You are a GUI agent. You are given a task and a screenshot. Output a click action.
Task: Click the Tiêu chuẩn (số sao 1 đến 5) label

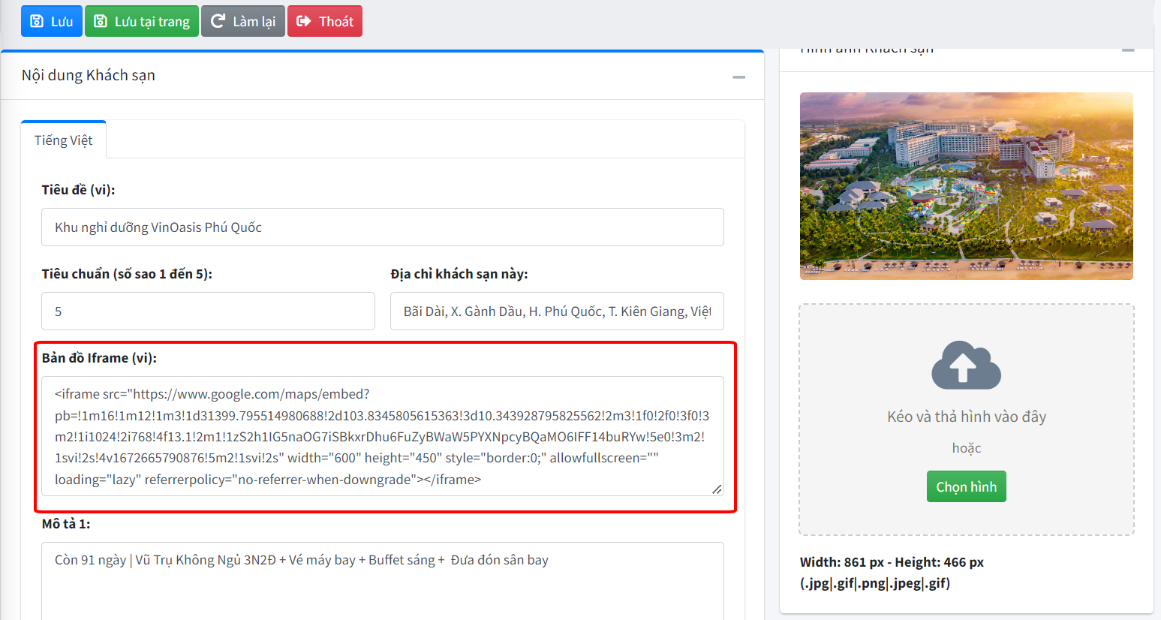click(127, 274)
